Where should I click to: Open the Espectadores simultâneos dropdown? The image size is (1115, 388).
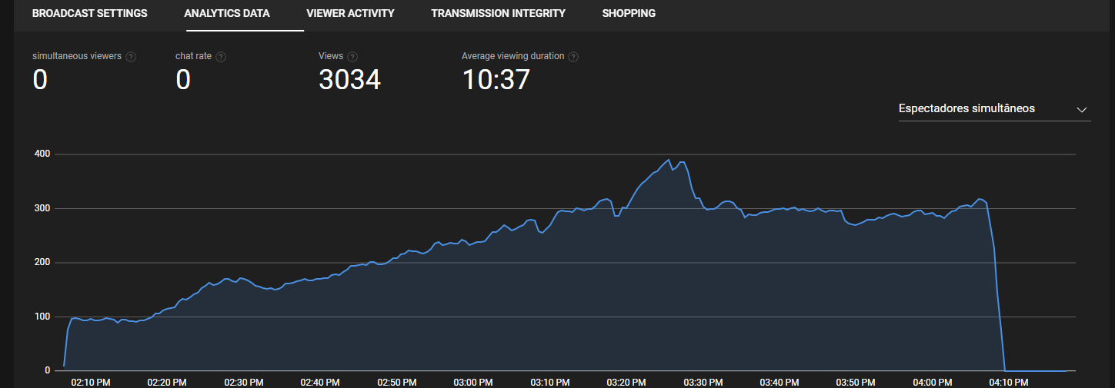[993, 109]
